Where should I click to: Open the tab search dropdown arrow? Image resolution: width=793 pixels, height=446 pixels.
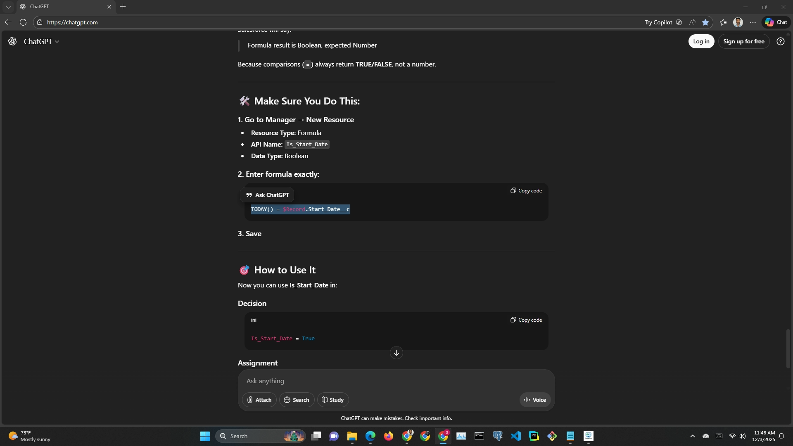click(x=8, y=7)
